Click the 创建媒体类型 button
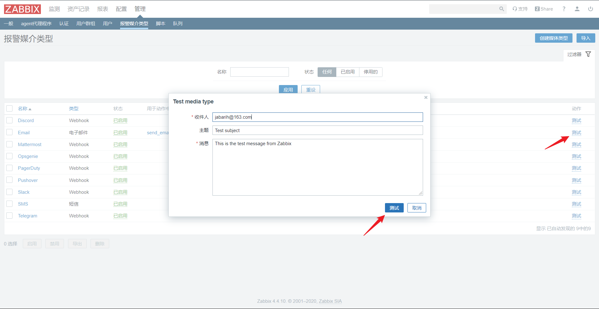599x309 pixels. coord(554,38)
